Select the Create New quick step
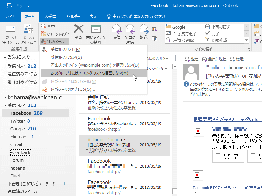 (x=216, y=40)
